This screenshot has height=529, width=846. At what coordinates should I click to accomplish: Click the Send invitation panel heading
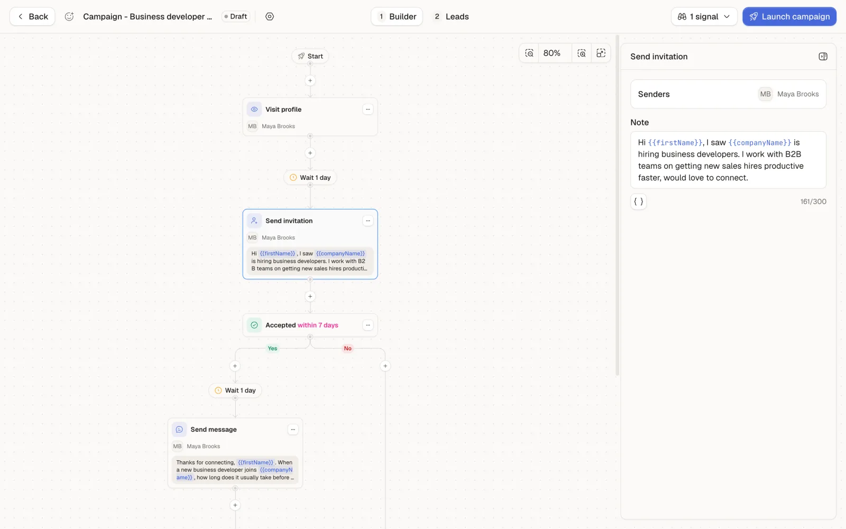659,57
